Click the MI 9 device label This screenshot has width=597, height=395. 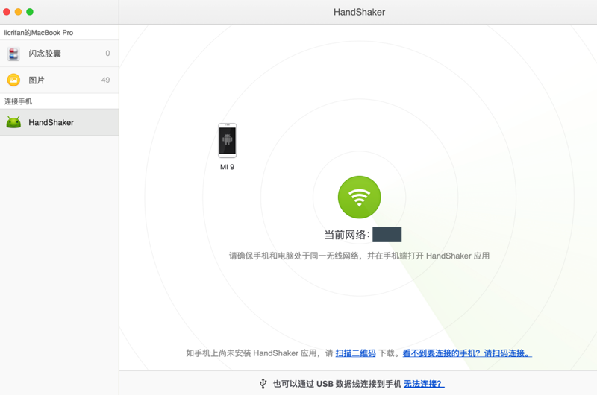tap(228, 167)
